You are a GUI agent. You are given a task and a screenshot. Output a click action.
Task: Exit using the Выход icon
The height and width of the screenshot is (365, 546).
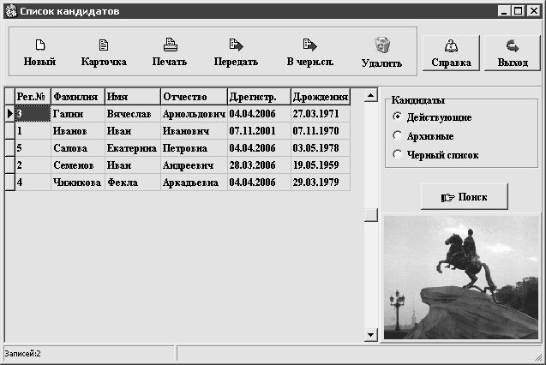coord(513,46)
